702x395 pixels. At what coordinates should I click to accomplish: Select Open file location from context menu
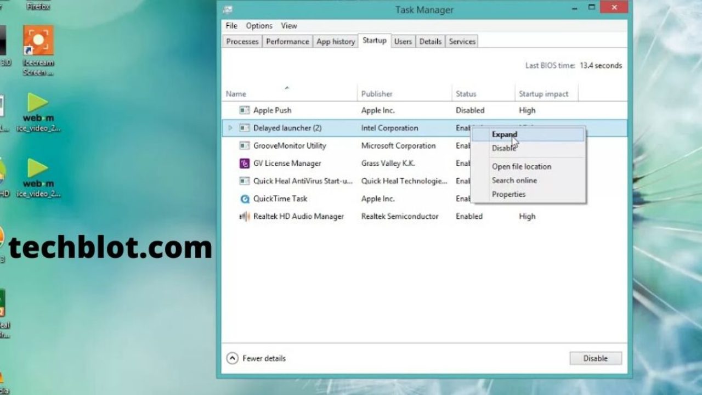[x=528, y=166]
